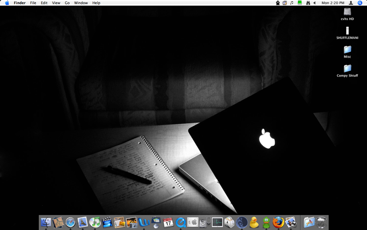Launch iPhoto camera icon in dock
This screenshot has width=367, height=230.
[132, 222]
